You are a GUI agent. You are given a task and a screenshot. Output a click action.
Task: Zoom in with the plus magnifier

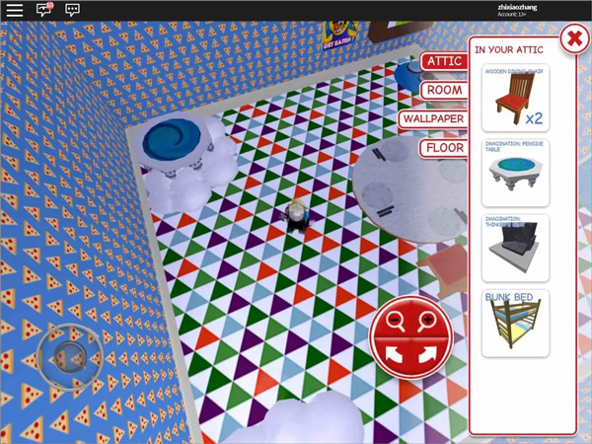click(428, 319)
